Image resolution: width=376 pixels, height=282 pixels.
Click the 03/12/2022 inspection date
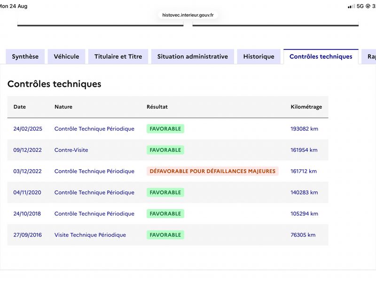pos(28,171)
